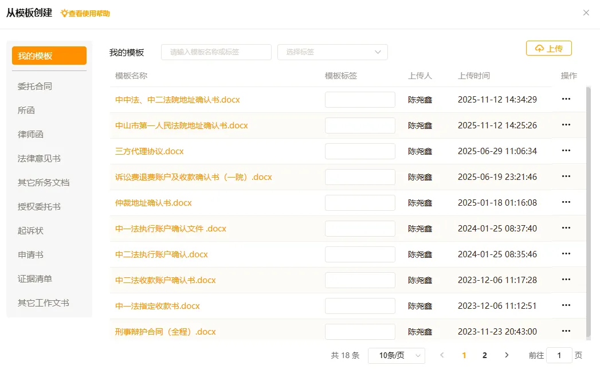
Task: Open more actions for 三方代理协议.docx
Action: click(x=566, y=151)
